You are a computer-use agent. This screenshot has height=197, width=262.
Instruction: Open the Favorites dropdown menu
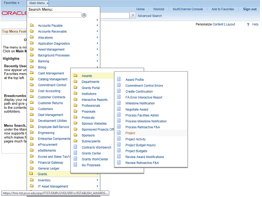11,3
